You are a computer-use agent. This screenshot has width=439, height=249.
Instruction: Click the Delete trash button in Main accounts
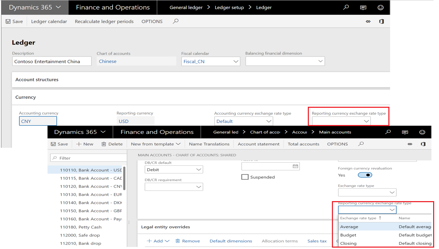click(x=112, y=144)
